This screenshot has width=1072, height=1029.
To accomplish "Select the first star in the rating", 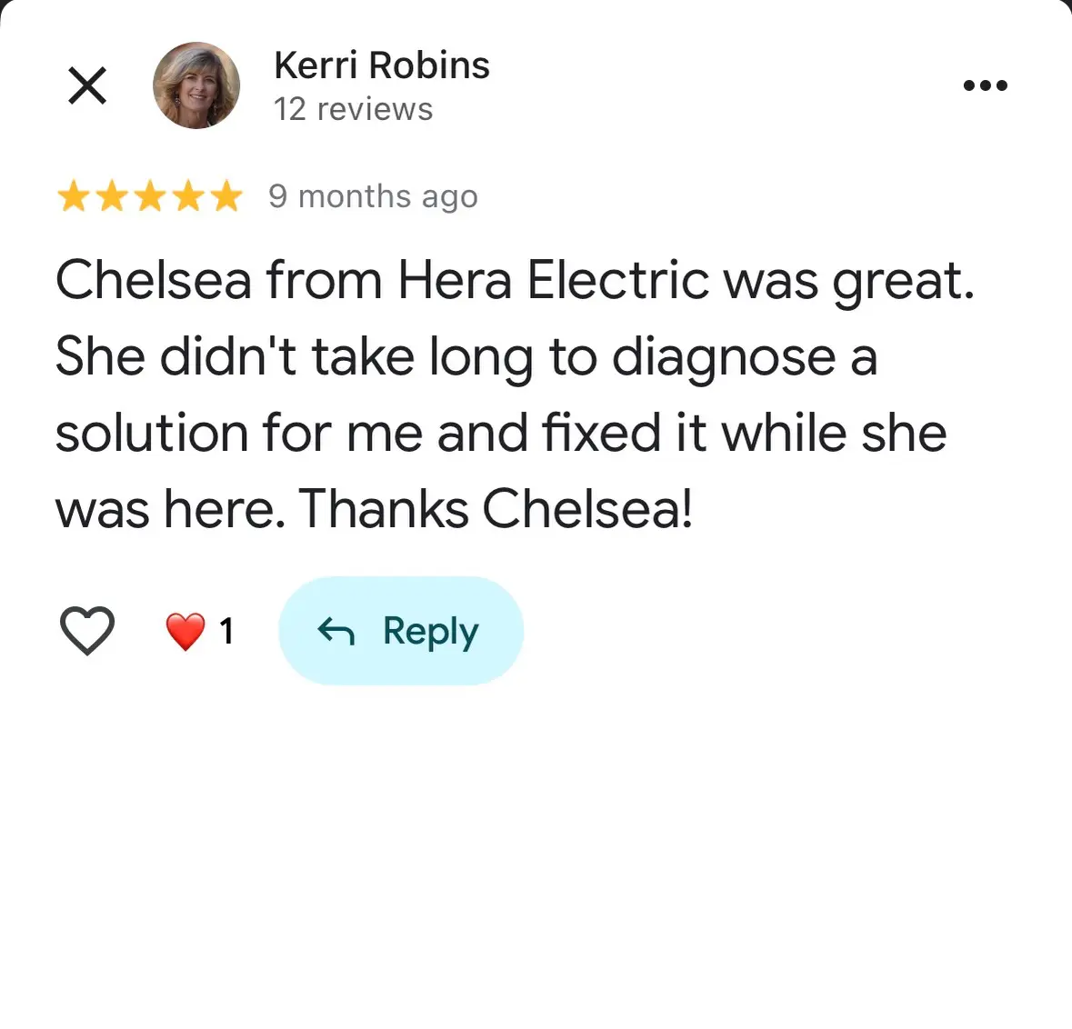I will pos(75,195).
